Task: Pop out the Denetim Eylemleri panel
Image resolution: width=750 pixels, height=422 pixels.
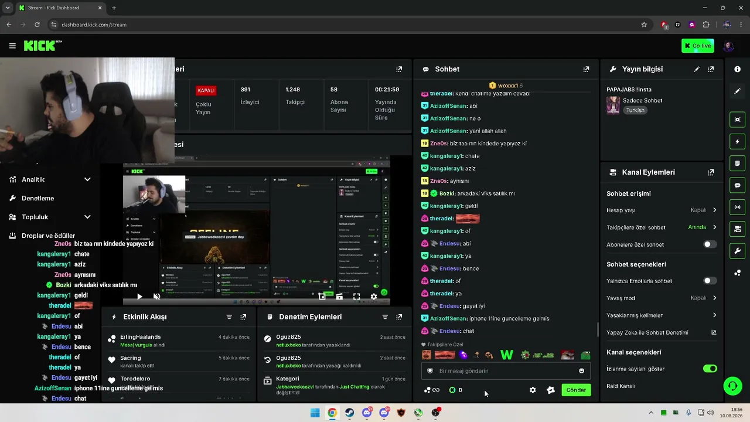Action: 399,317
